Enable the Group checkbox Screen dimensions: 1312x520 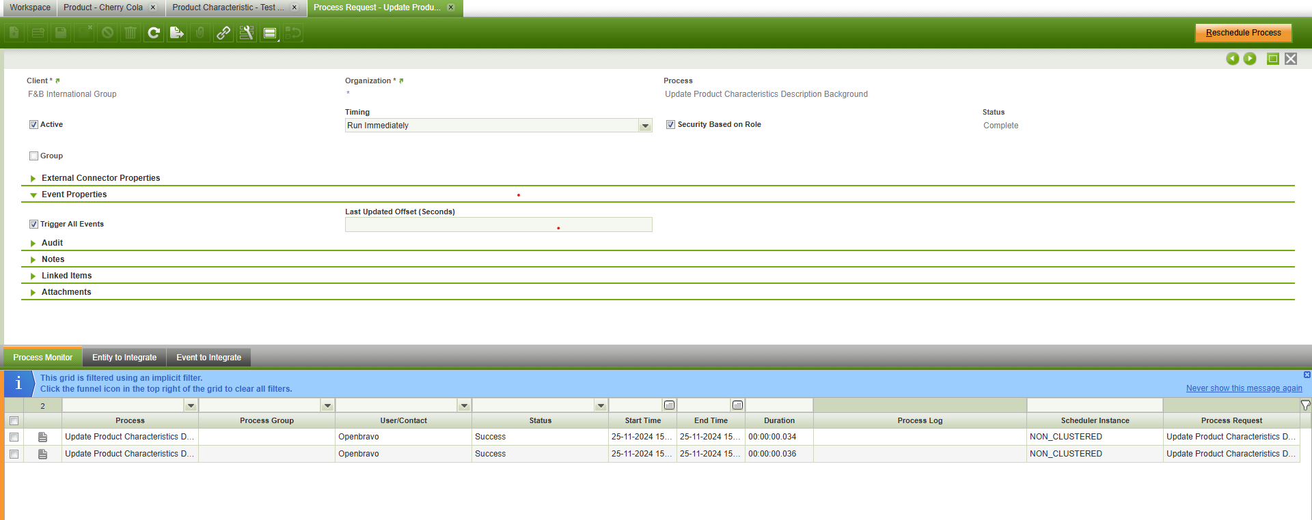tap(33, 156)
